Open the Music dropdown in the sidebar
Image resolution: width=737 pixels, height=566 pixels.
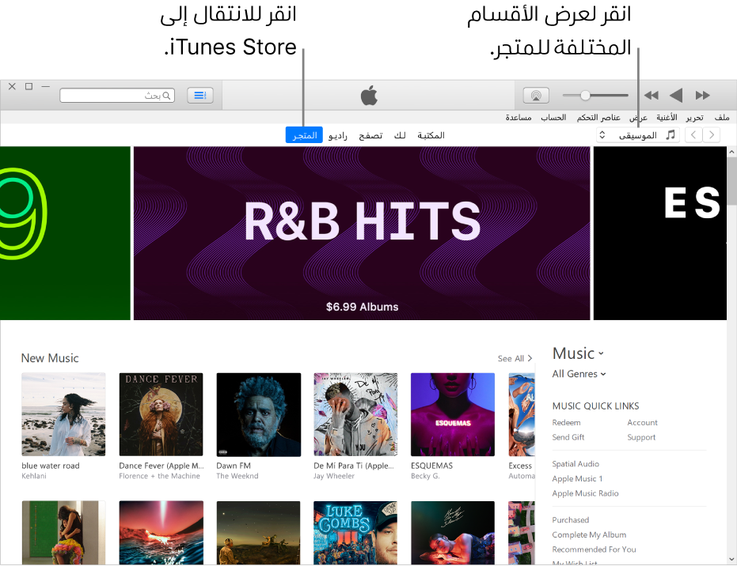click(576, 353)
